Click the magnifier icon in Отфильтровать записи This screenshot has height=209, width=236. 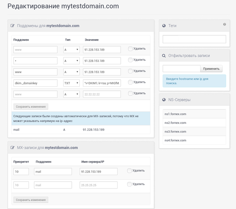[164, 56]
